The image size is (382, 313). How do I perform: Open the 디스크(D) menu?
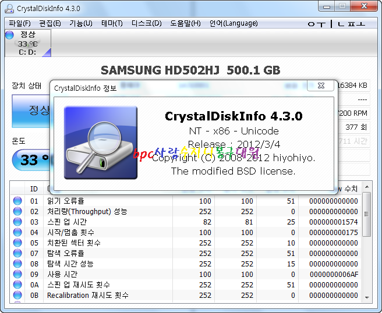(x=146, y=23)
